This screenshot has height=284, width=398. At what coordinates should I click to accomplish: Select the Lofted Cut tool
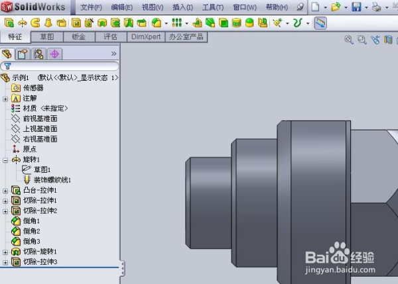point(129,23)
